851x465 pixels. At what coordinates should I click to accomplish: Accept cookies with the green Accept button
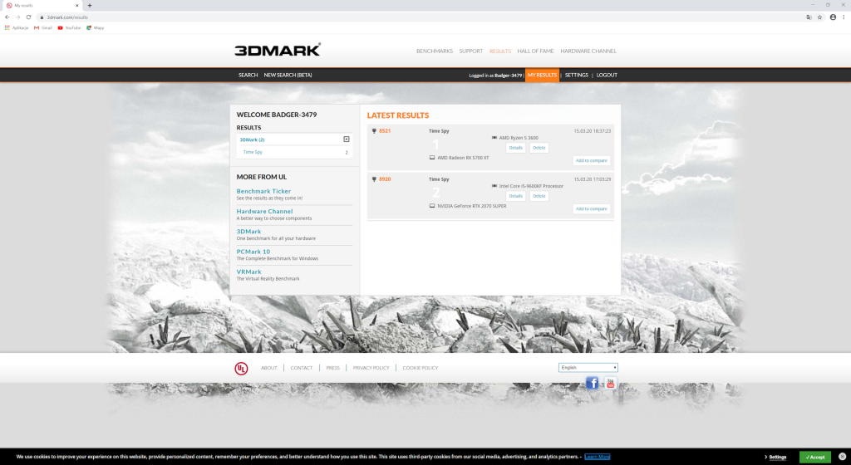pos(814,457)
